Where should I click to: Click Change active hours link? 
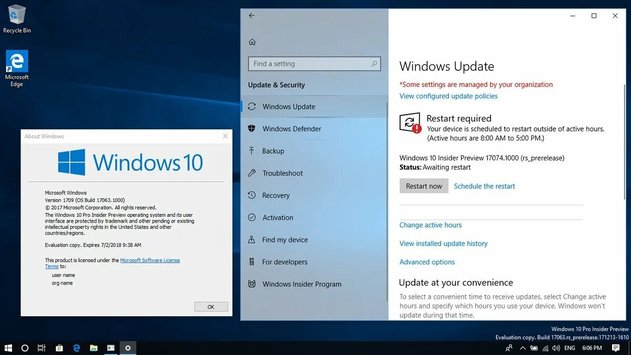(x=431, y=225)
